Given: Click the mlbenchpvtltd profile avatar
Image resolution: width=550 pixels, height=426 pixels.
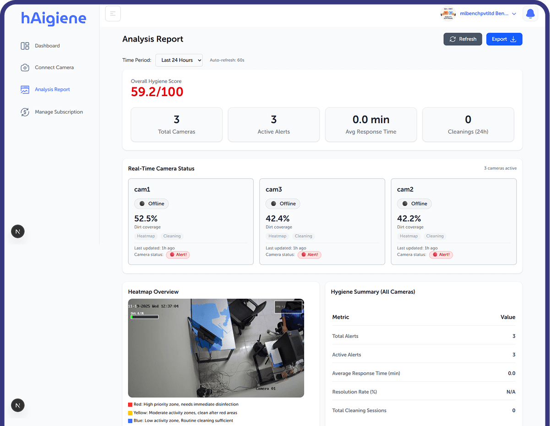Looking at the screenshot, I should click(448, 13).
